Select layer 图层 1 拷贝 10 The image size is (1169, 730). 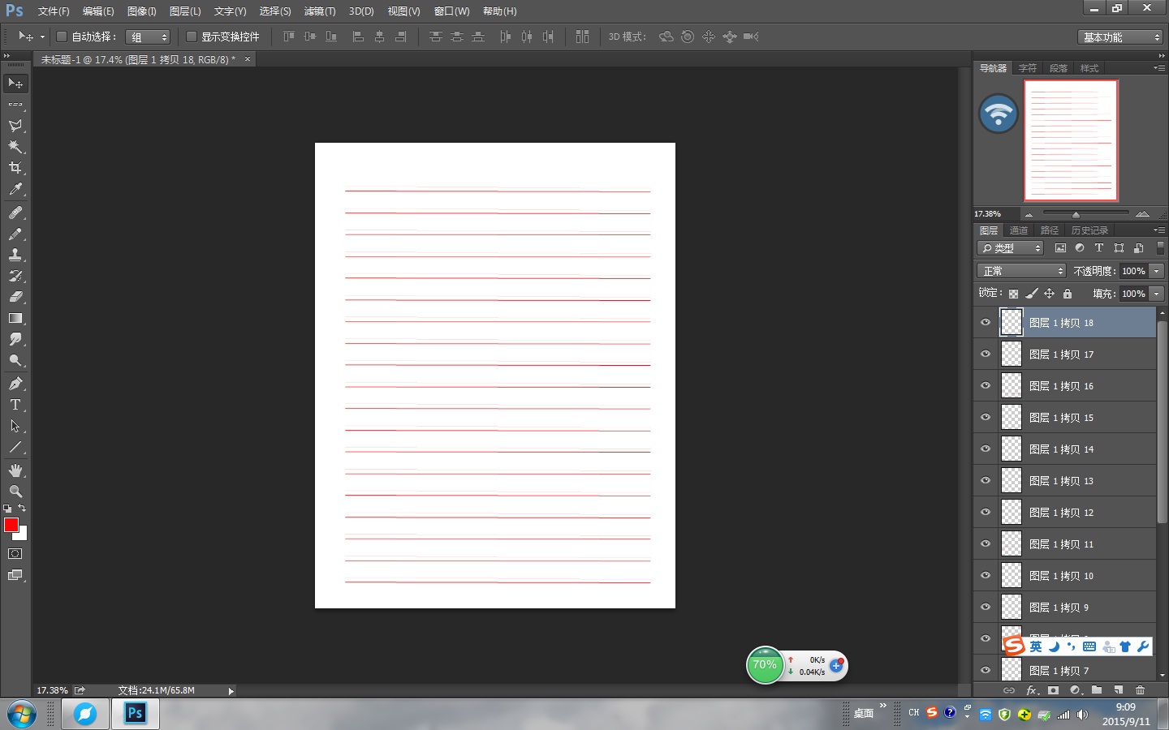1064,575
